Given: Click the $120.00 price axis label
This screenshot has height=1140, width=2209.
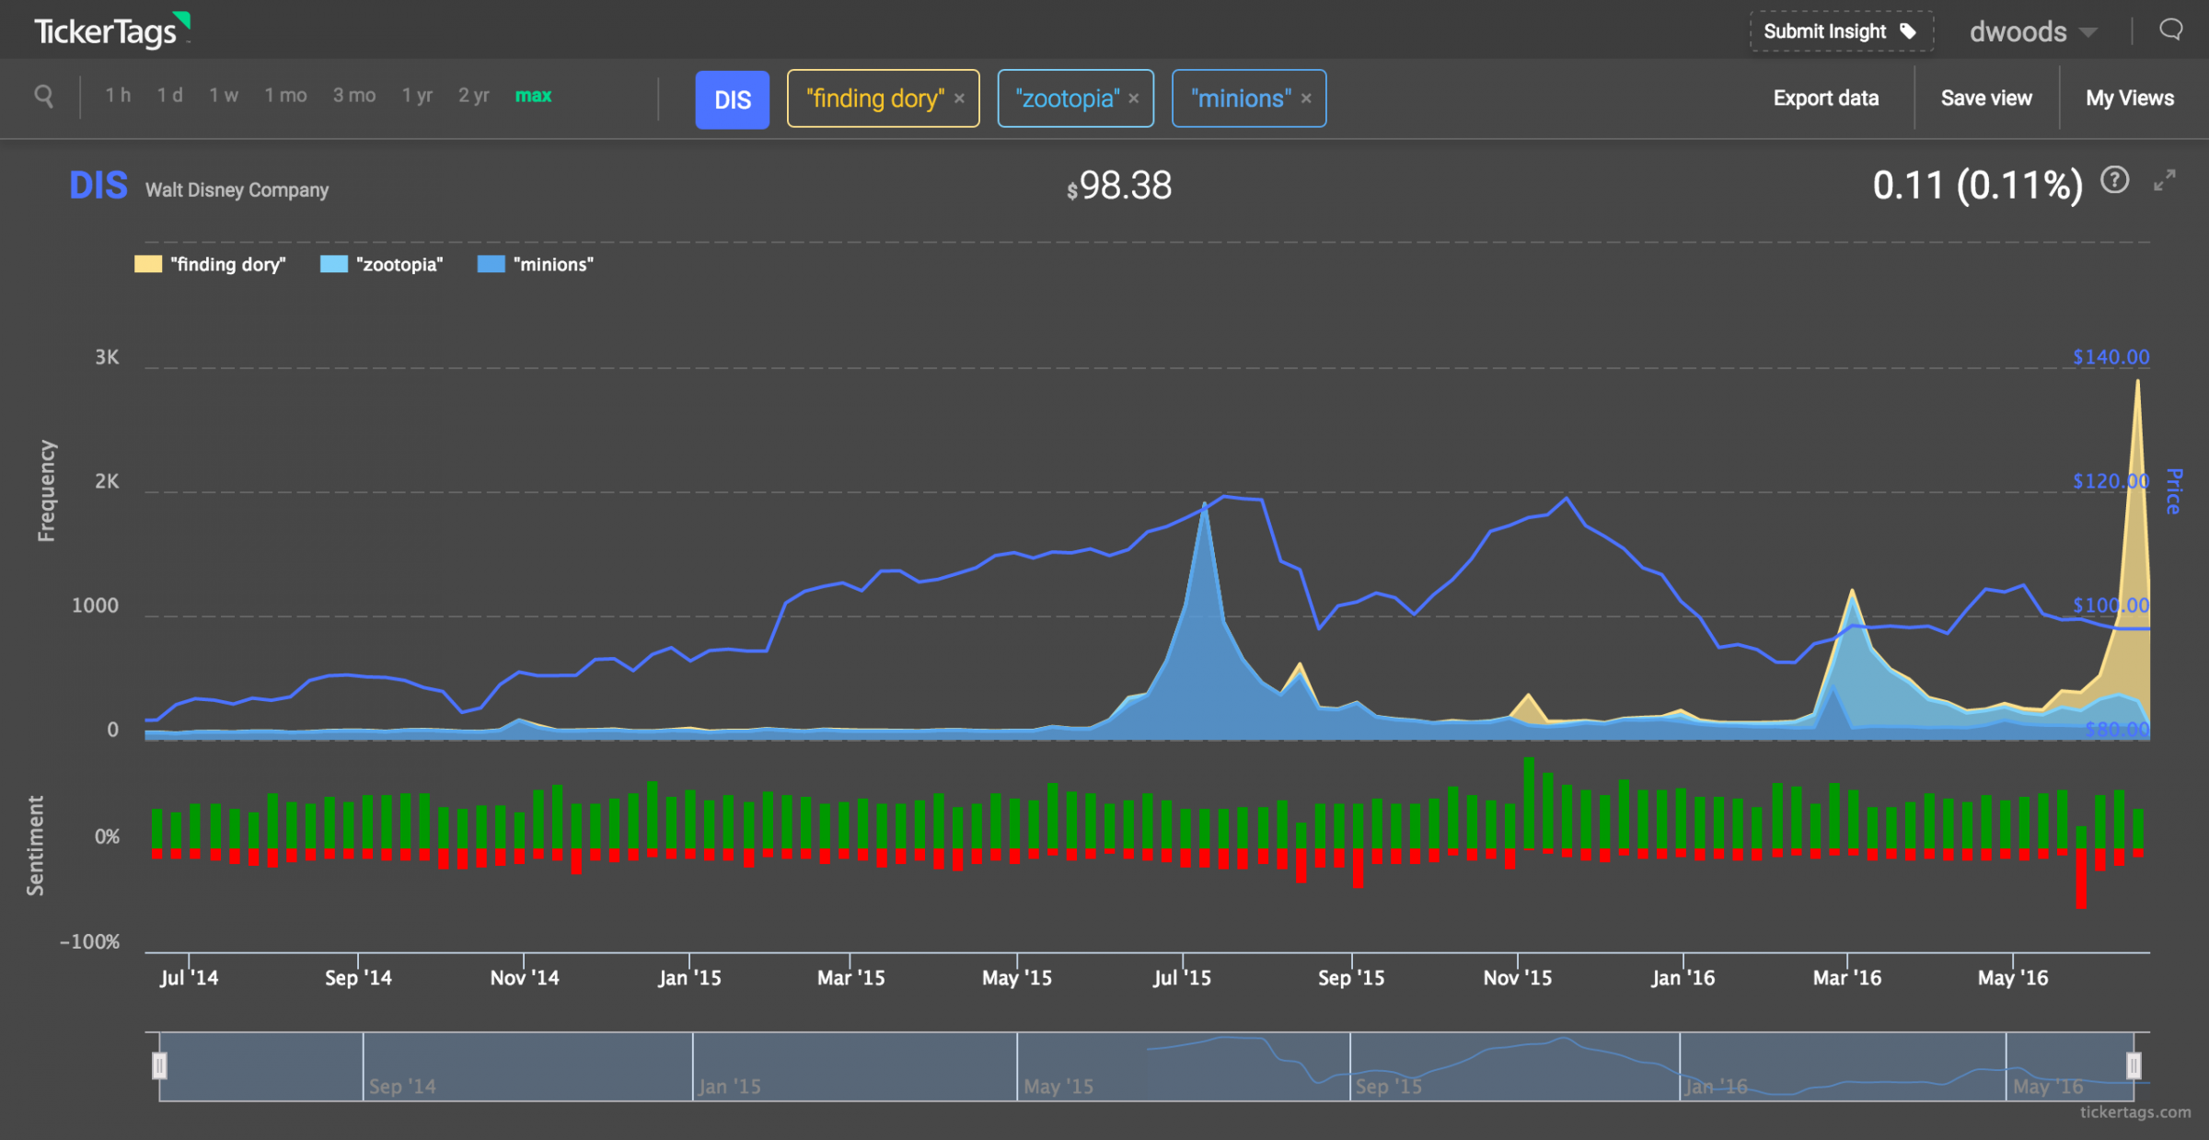Looking at the screenshot, I should 2111,481.
